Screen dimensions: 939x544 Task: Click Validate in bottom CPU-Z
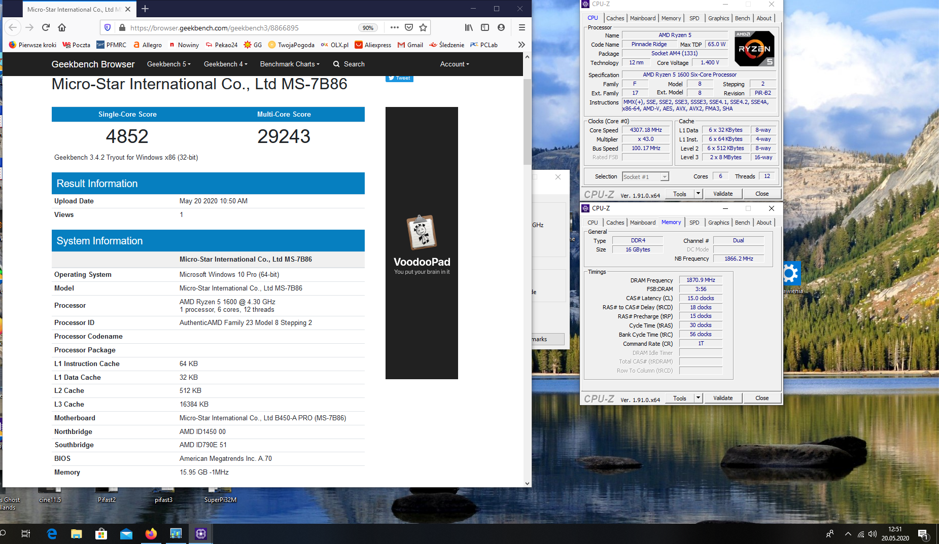723,398
